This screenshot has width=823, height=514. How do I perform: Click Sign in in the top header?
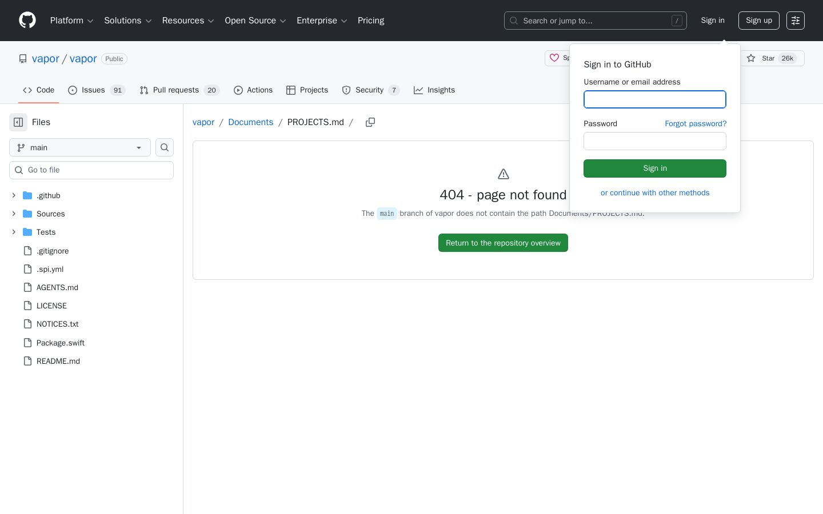(x=713, y=21)
